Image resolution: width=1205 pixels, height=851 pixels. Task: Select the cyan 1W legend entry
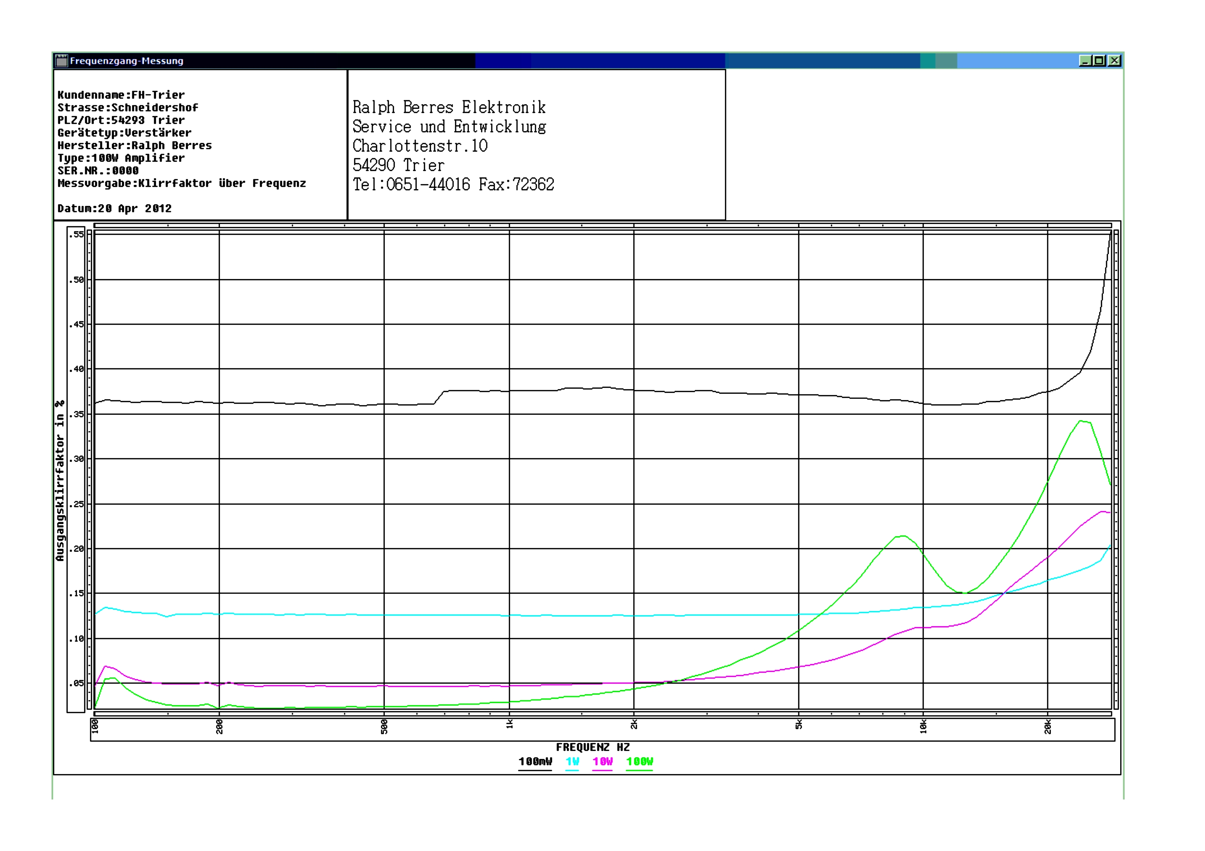click(572, 762)
